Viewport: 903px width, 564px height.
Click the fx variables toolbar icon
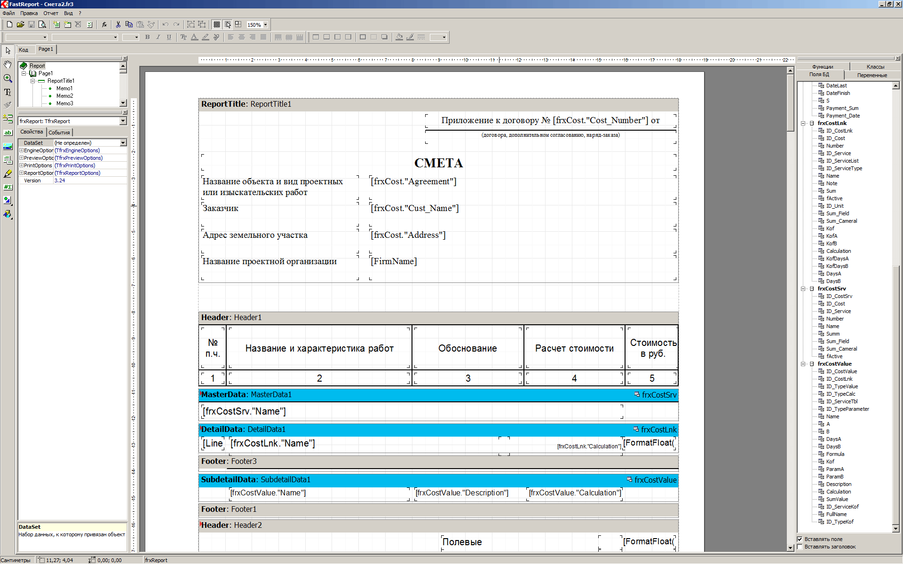click(x=104, y=24)
